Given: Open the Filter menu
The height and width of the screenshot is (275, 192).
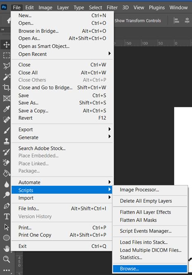Looking at the screenshot, I should 112,7.
